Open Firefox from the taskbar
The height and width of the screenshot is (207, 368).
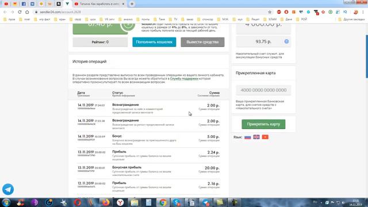click(106, 202)
